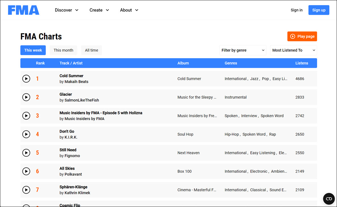
Task: Open the Filter by genre dropdown
Action: (x=242, y=50)
